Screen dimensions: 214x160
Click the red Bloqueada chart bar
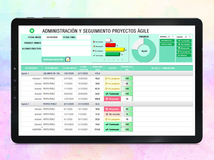click(110, 45)
